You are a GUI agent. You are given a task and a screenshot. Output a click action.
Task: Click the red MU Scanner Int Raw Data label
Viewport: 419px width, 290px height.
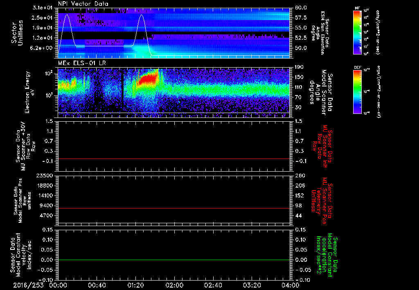coord(322,146)
